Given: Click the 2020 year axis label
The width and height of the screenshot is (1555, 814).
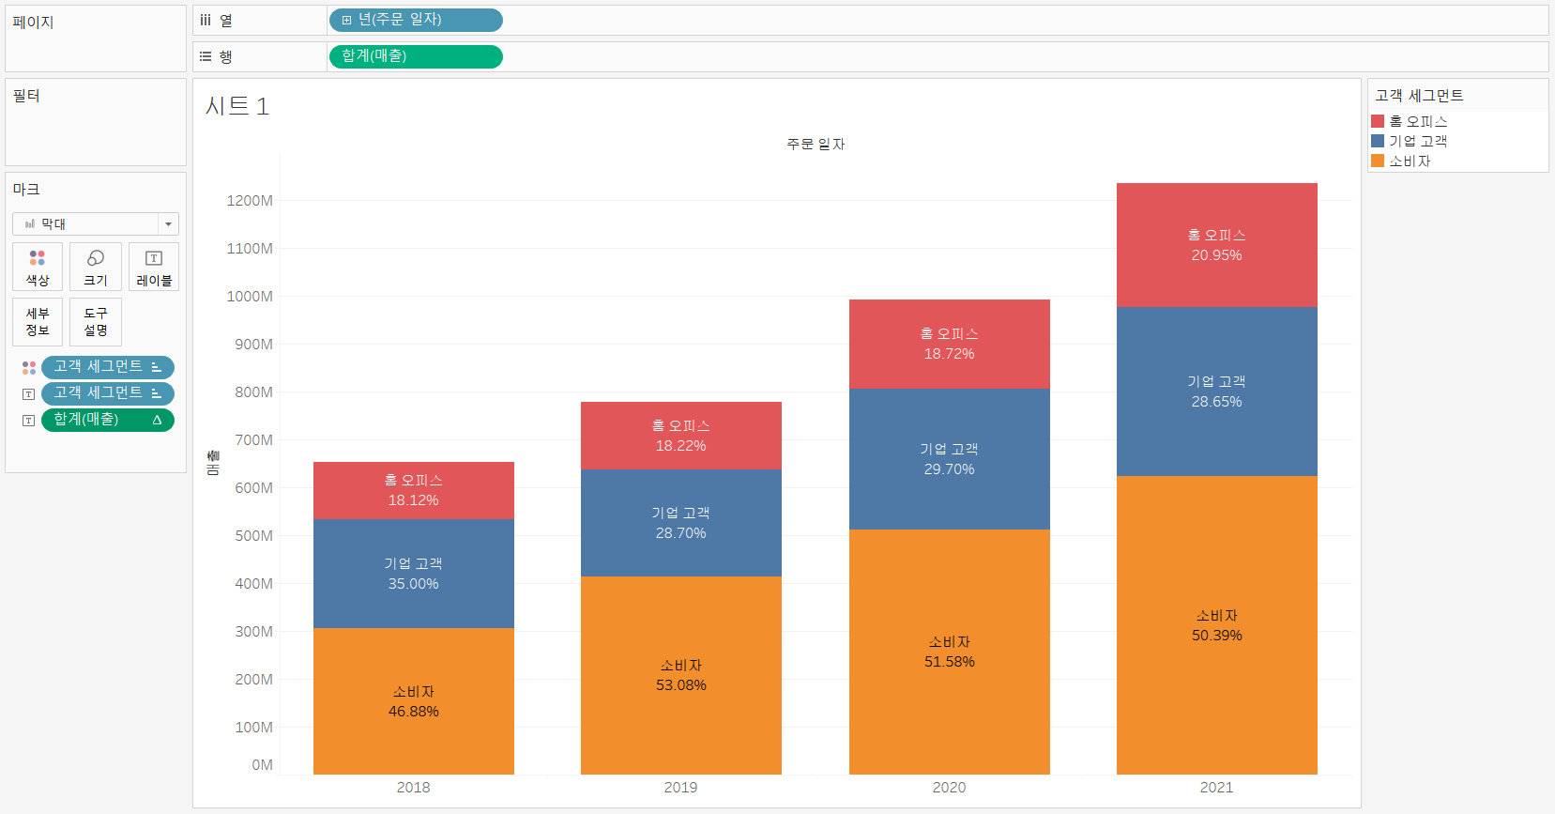Looking at the screenshot, I should (x=950, y=788).
